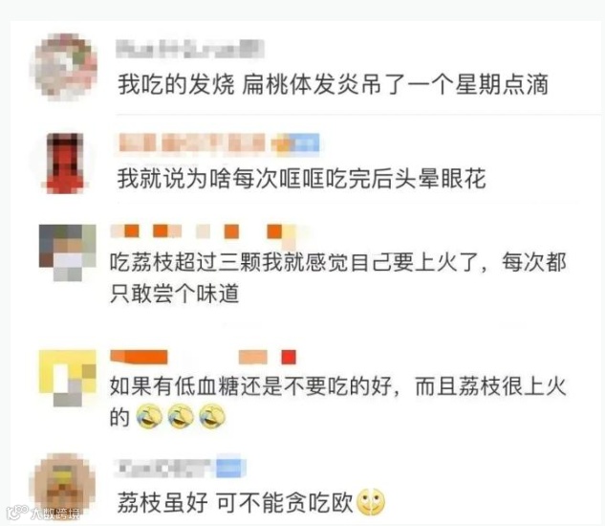Select the comment about 头晕眼花
The height and width of the screenshot is (526, 605).
pos(301,179)
